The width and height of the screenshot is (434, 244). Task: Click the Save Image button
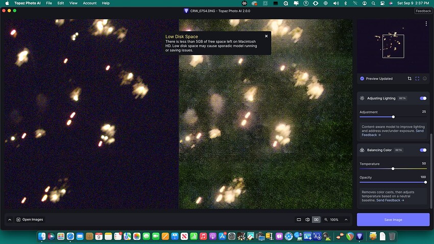(x=393, y=219)
